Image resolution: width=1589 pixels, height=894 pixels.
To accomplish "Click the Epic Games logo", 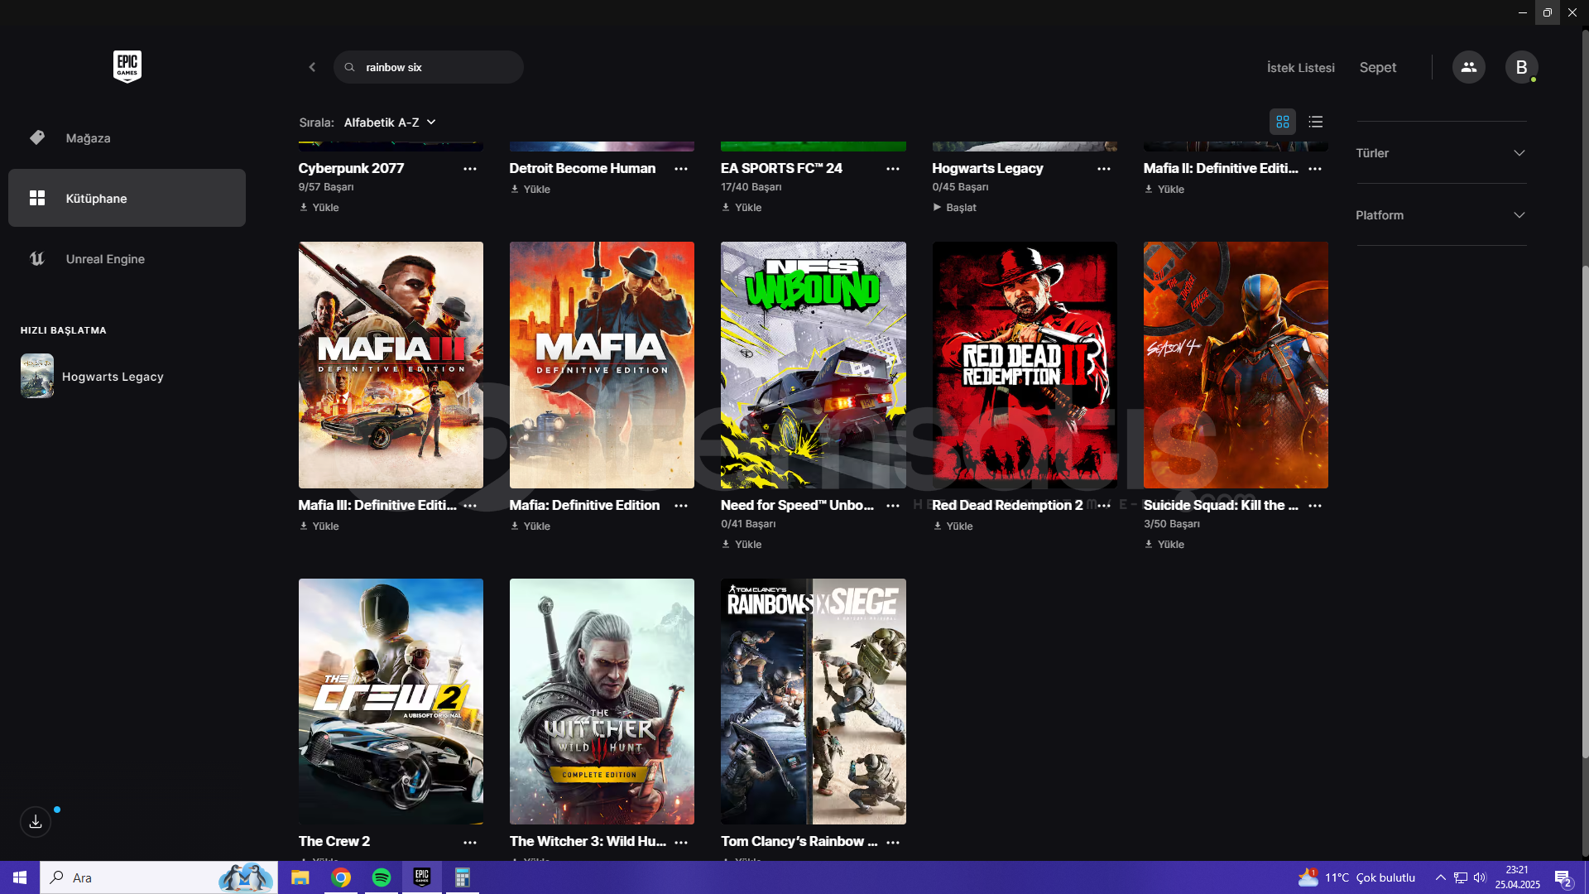I will pos(127,67).
